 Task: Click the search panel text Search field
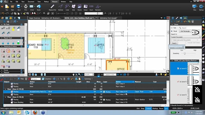click(x=190, y=28)
